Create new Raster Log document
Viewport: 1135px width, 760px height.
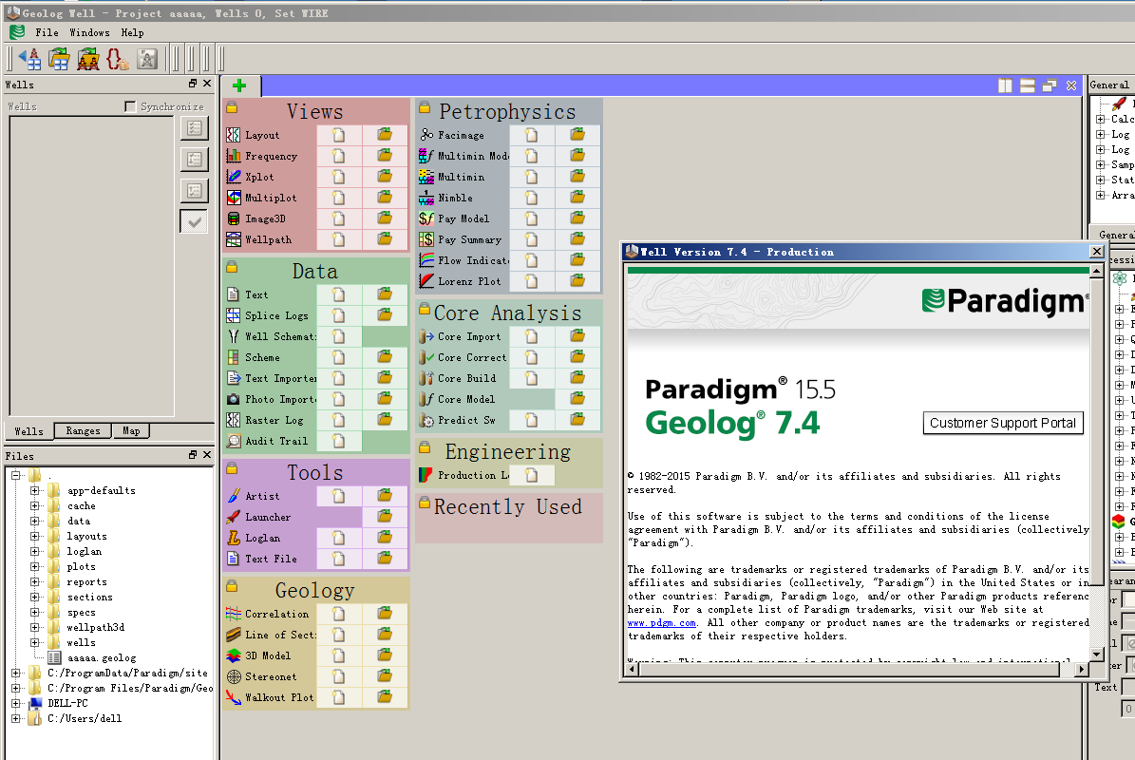tap(339, 420)
